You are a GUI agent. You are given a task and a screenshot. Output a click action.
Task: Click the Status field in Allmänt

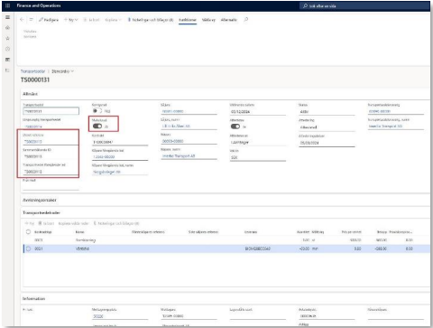click(x=327, y=112)
